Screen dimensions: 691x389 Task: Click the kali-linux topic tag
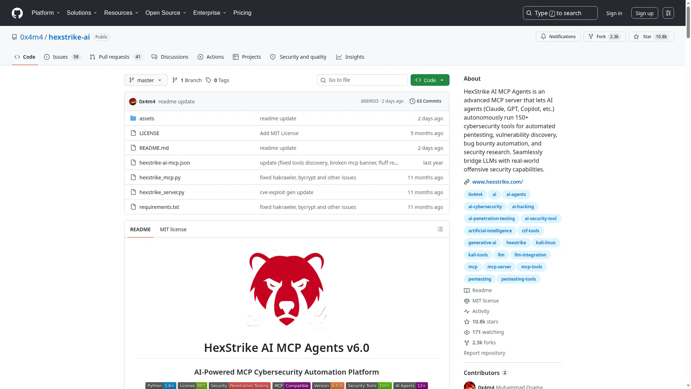[x=546, y=243]
